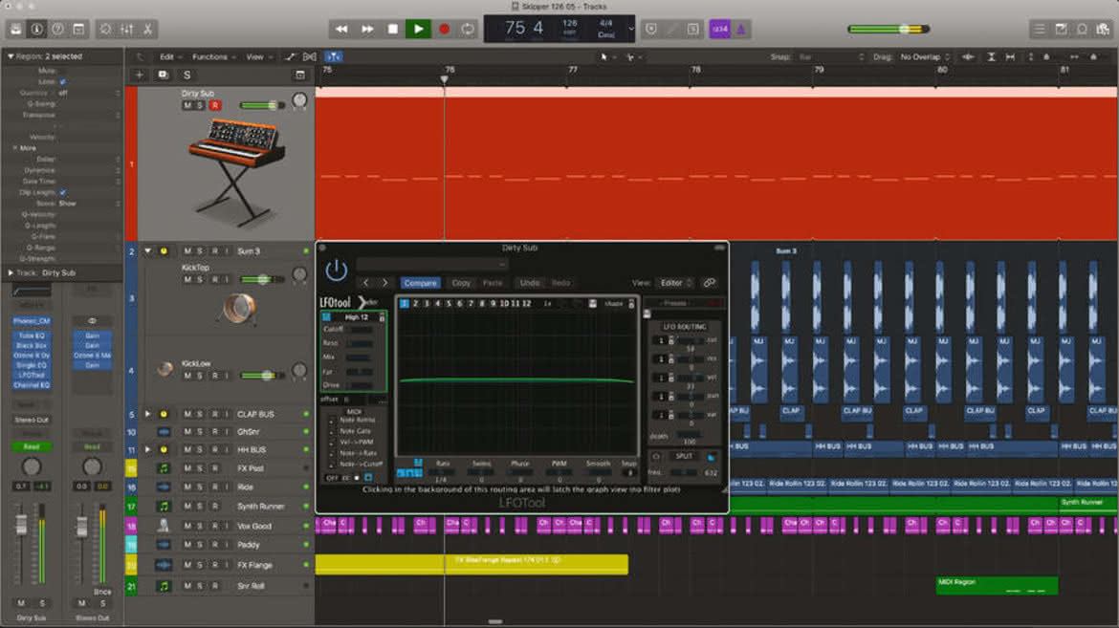Viewport: 1119px width, 628px height.
Task: Toggle the Metronome button
Action: (740, 30)
